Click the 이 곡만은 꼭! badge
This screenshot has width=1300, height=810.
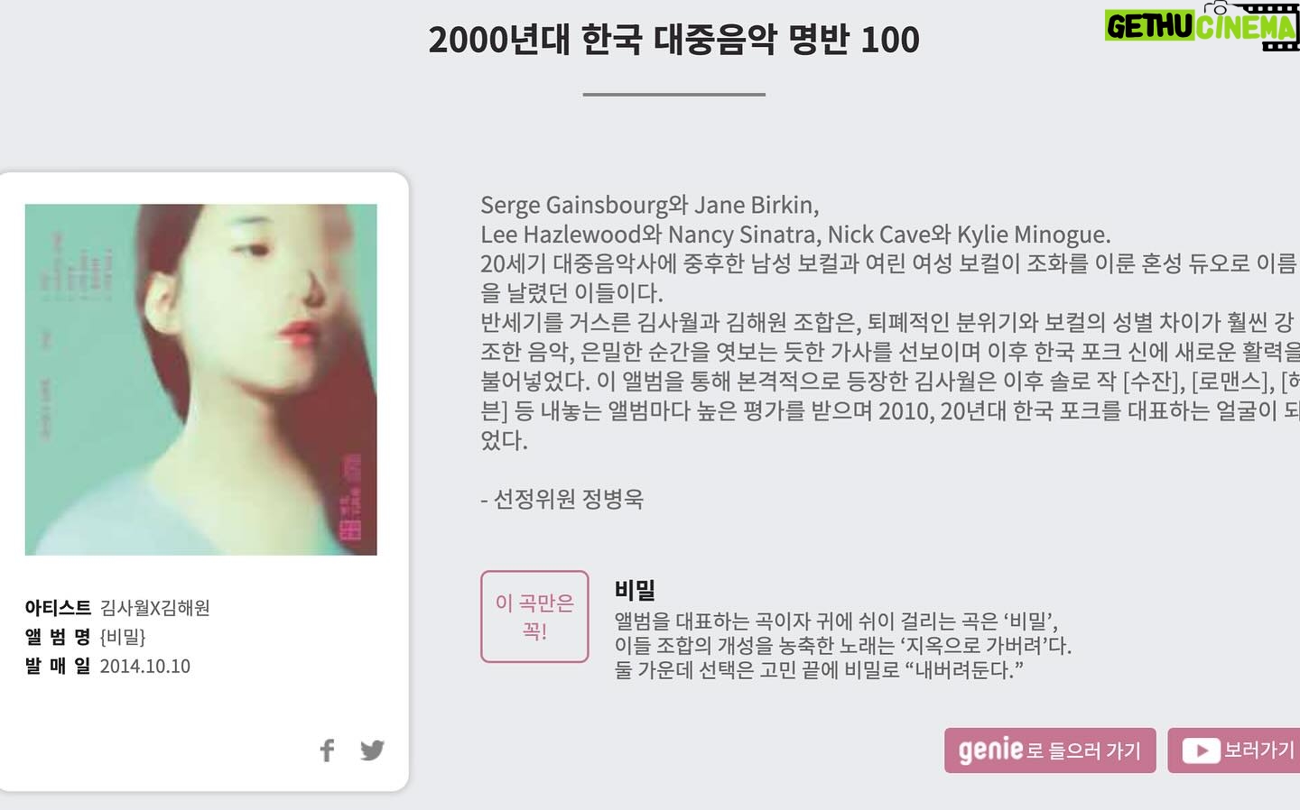click(x=534, y=617)
